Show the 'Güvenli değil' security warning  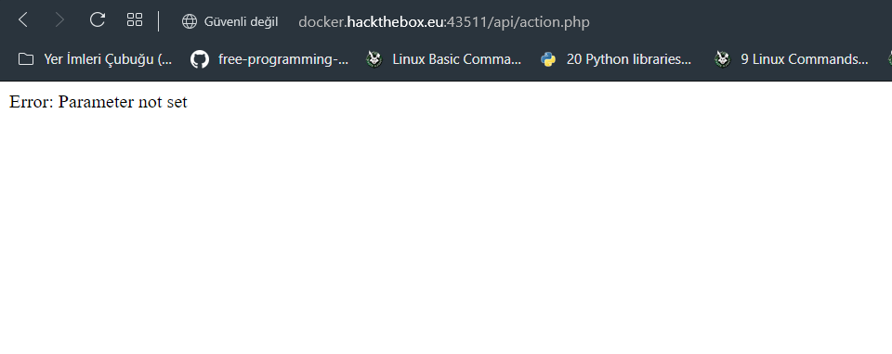coord(242,21)
